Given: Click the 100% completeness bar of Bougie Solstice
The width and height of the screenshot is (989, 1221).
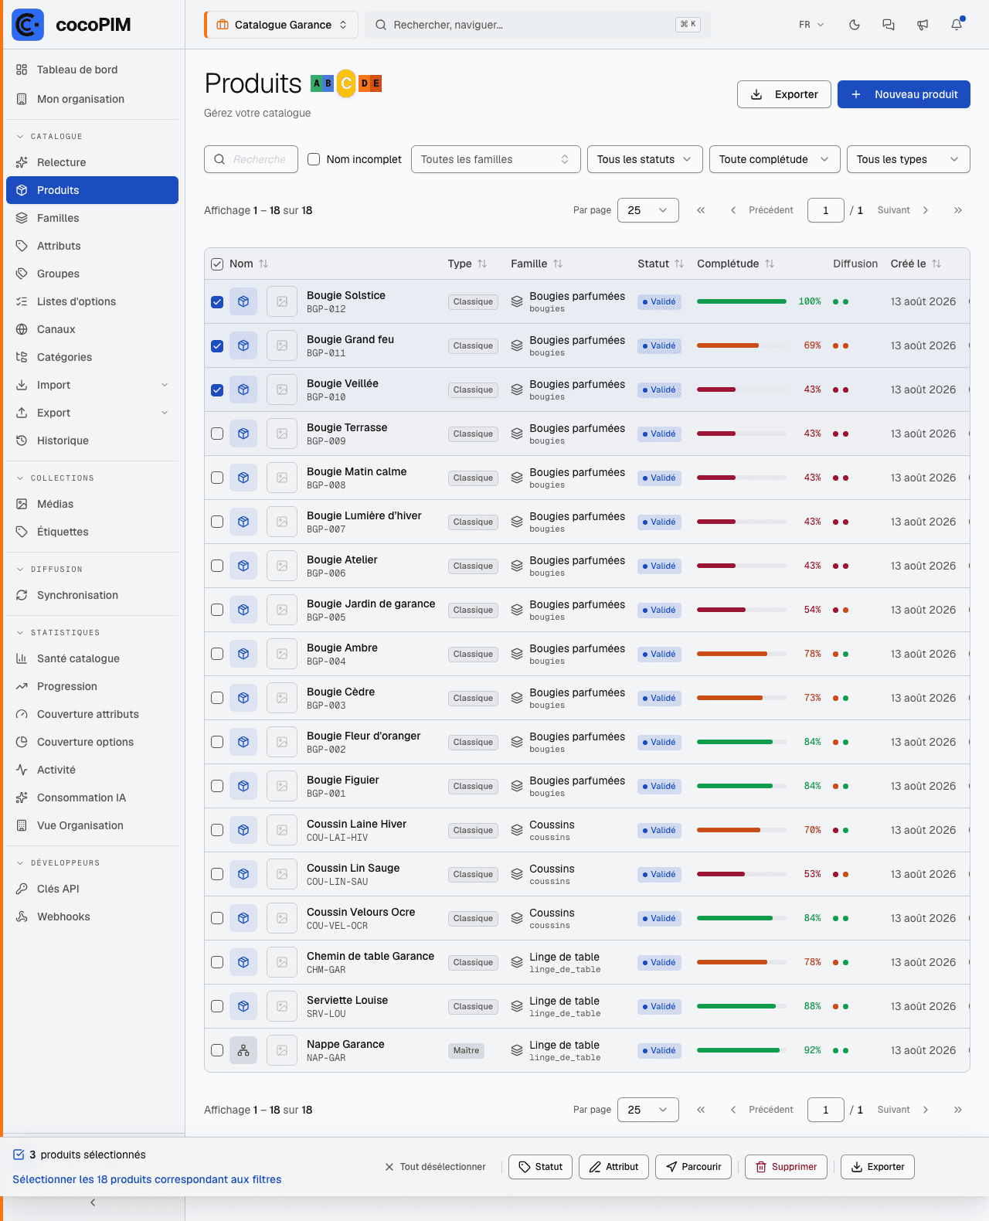Looking at the screenshot, I should 742,301.
